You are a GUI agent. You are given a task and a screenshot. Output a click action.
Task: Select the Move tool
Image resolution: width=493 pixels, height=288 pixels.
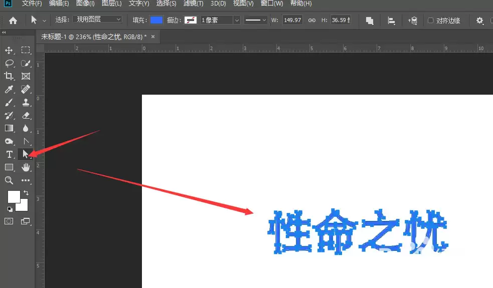pyautogui.click(x=9, y=50)
